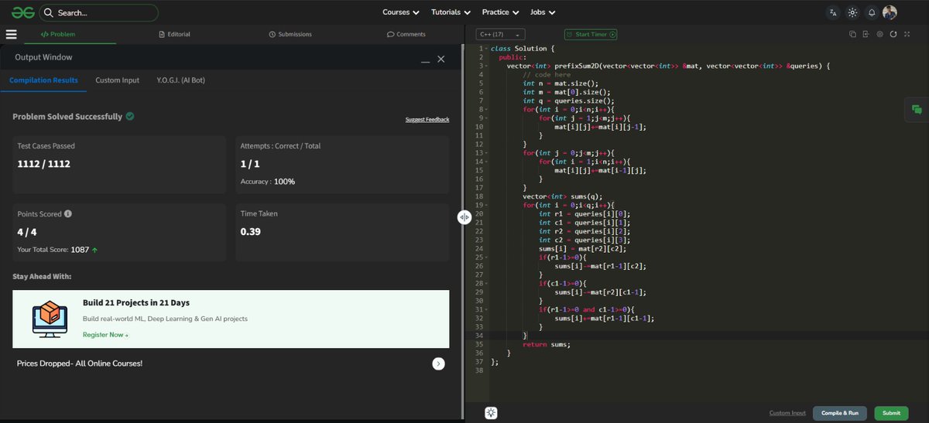This screenshot has height=423, width=929.
Task: Close the Output Window panel
Action: [441, 59]
